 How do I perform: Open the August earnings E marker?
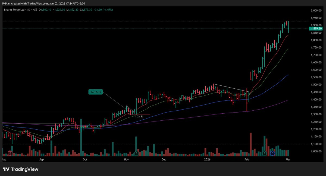(10, 153)
